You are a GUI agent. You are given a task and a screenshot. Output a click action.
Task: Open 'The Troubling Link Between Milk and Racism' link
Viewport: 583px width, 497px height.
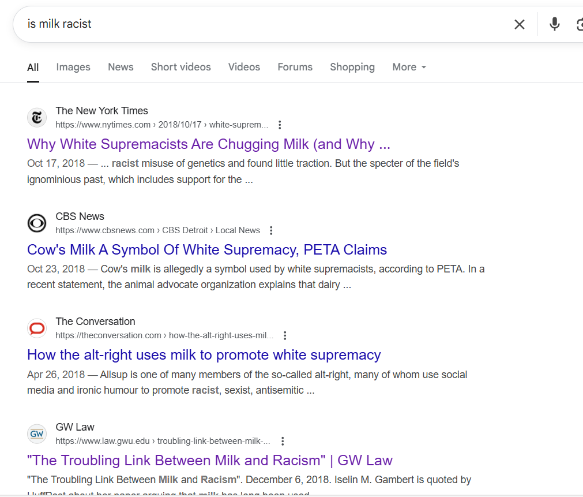210,461
